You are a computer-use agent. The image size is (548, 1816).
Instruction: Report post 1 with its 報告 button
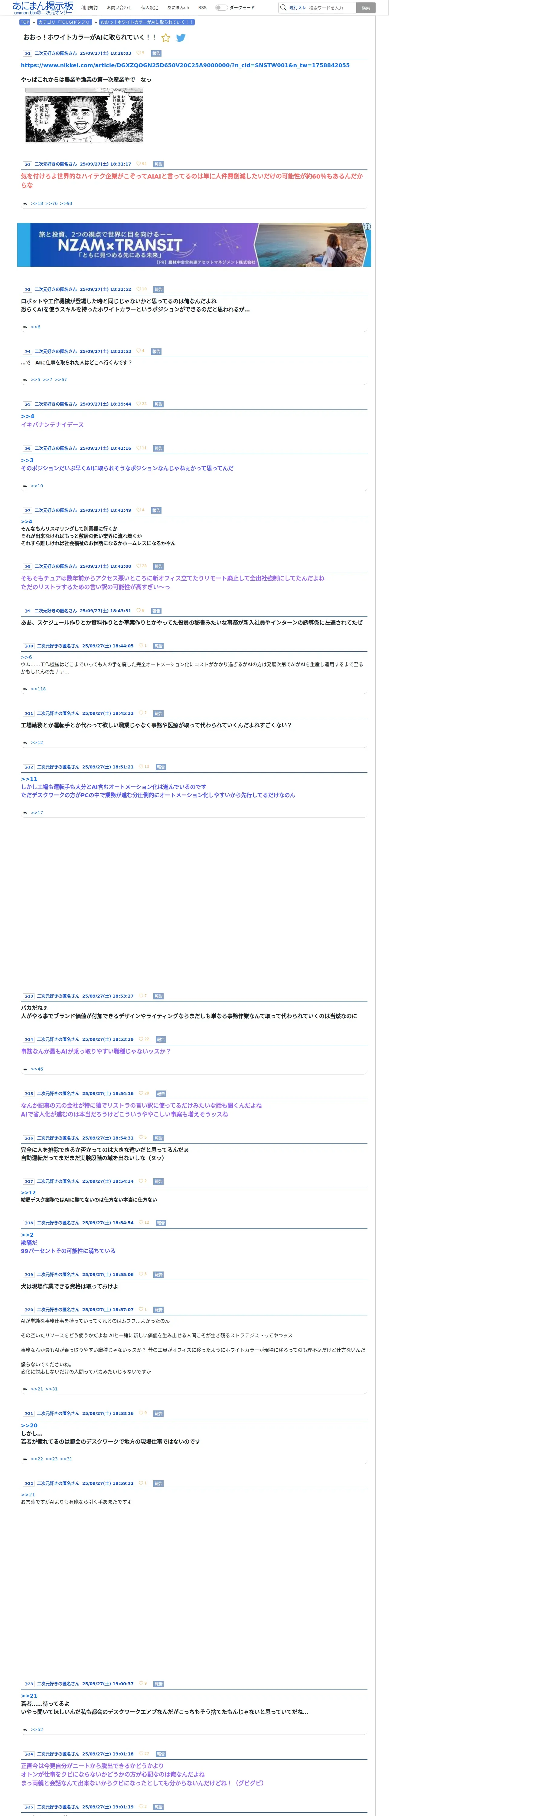click(156, 54)
